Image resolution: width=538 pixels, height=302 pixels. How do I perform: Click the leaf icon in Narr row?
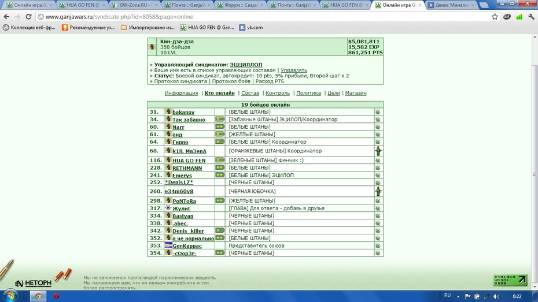[x=378, y=126]
